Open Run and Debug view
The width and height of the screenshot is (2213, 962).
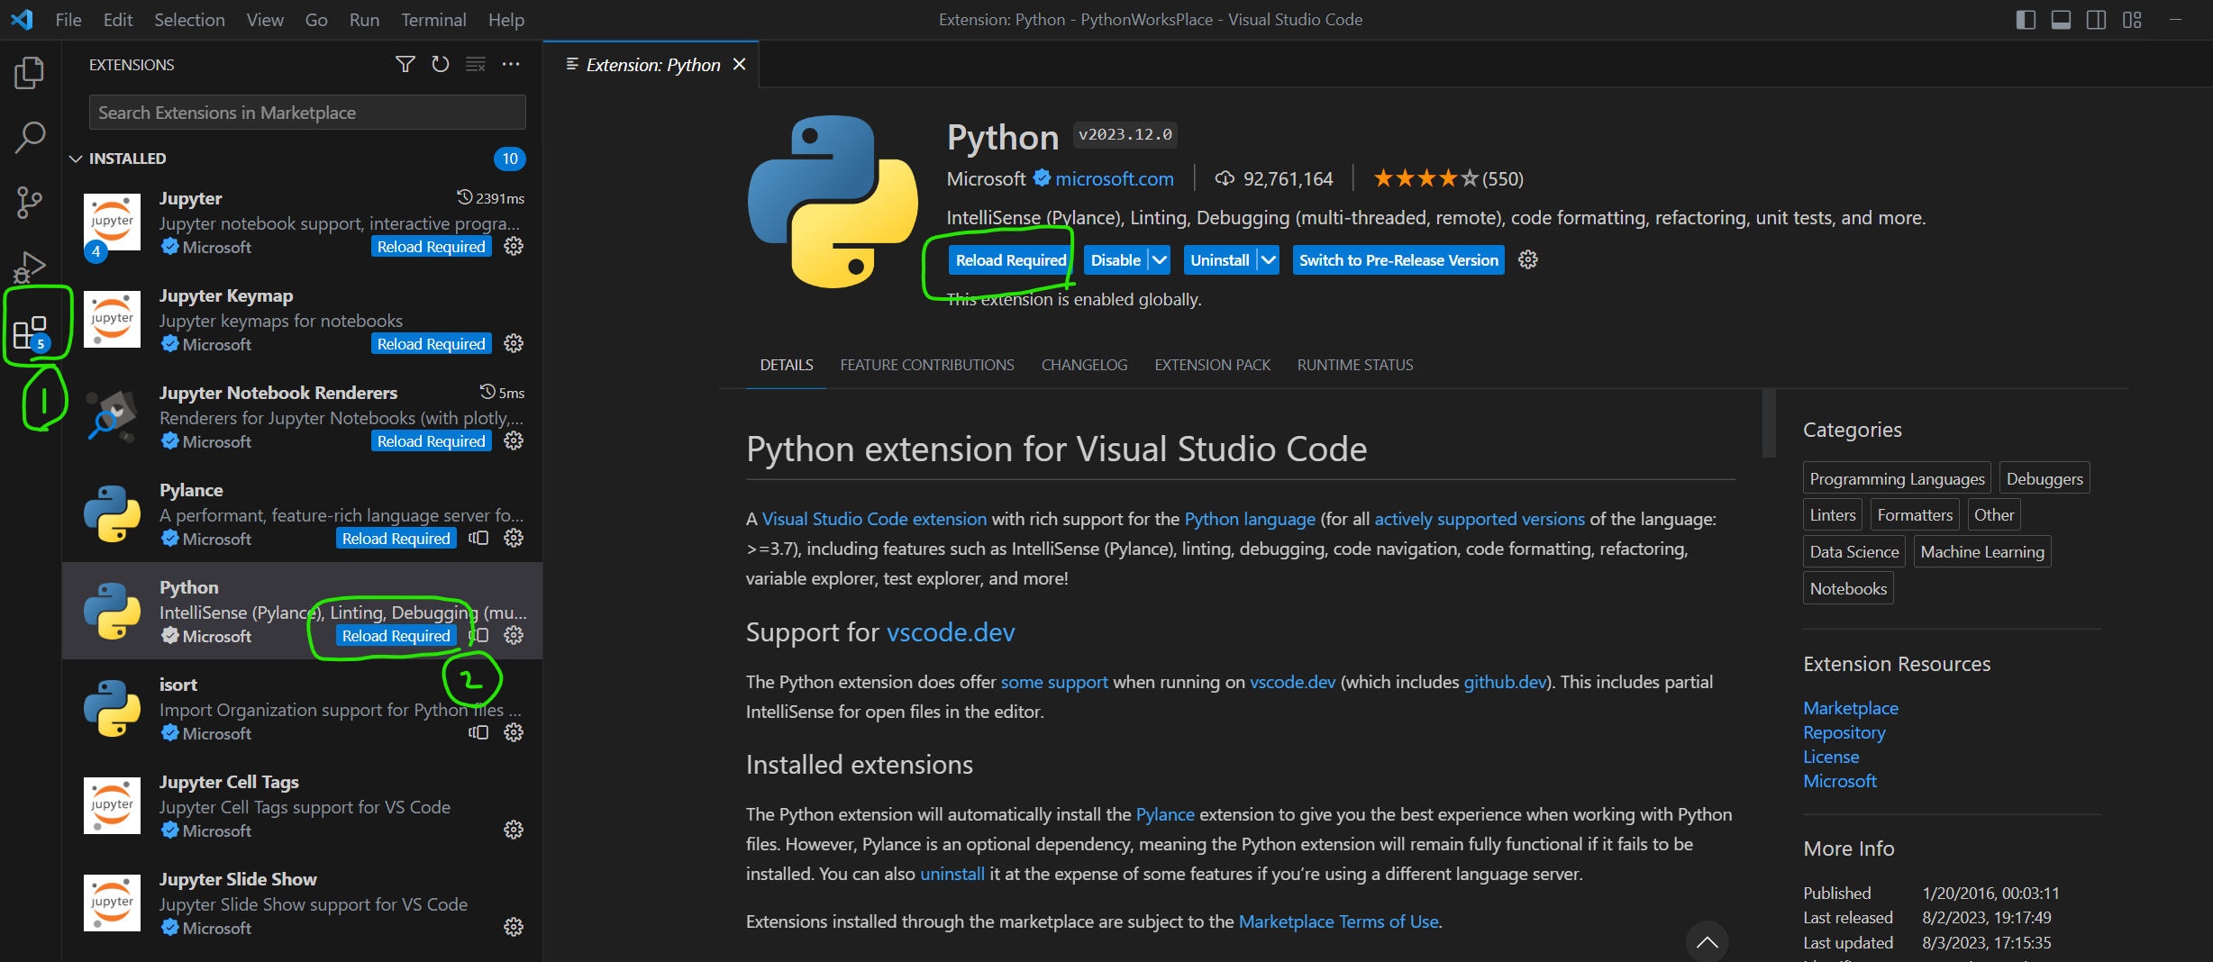click(x=30, y=268)
